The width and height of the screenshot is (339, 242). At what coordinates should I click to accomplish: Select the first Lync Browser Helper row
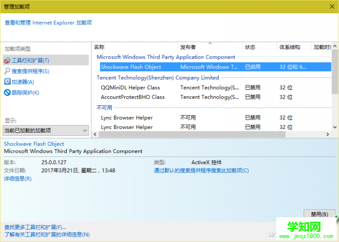(x=215, y=118)
